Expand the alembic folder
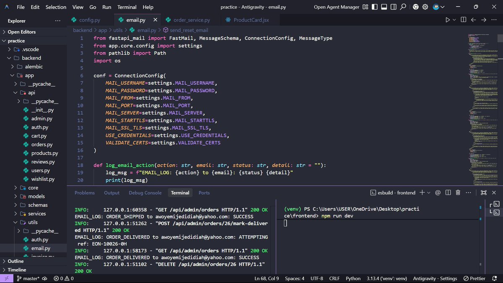 tap(34, 67)
